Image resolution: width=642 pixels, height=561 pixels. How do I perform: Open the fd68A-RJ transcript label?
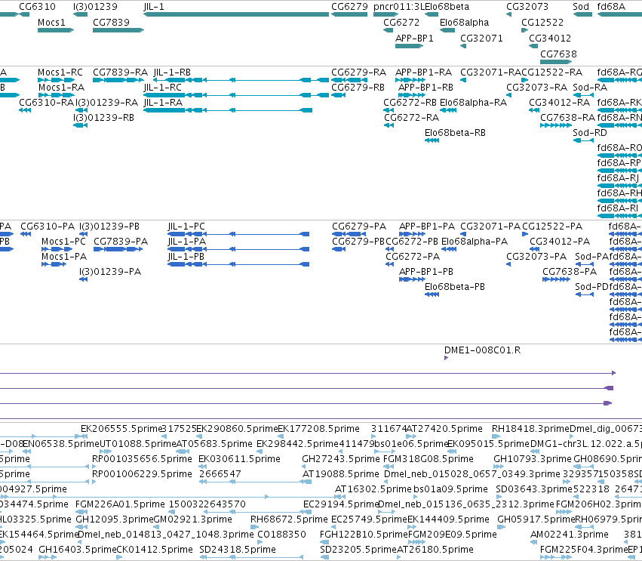(619, 178)
